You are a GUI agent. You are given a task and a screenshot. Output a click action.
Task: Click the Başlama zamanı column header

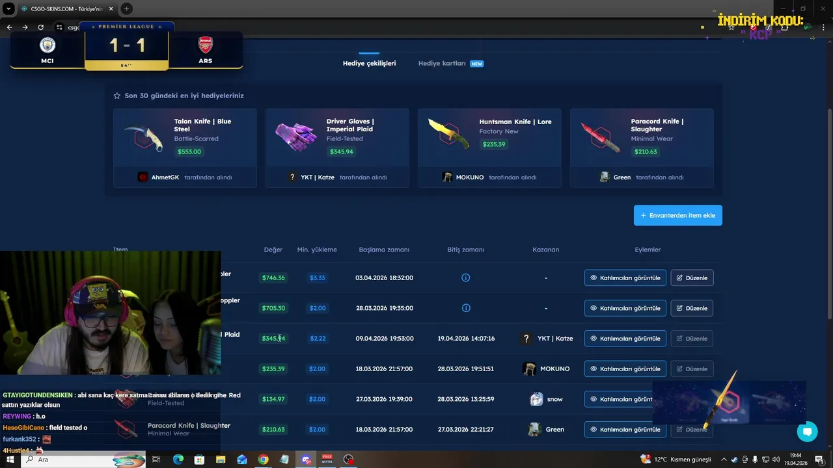click(384, 250)
